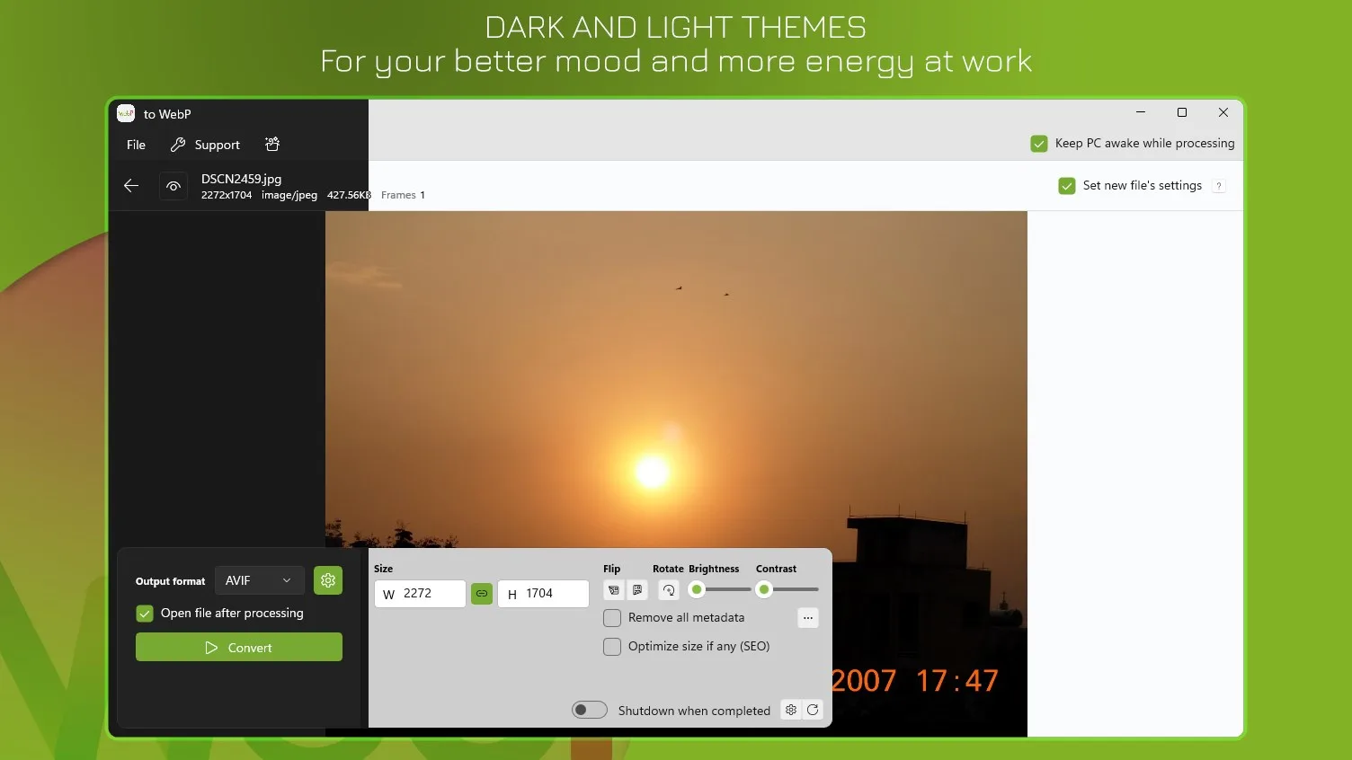Open shutdown settings gear icon
The width and height of the screenshot is (1352, 760).
[791, 710]
